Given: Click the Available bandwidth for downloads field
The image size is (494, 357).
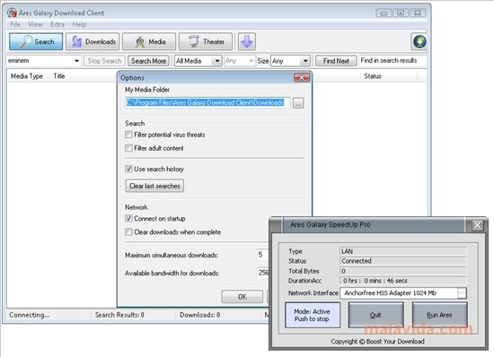Looking at the screenshot, I should [x=263, y=273].
